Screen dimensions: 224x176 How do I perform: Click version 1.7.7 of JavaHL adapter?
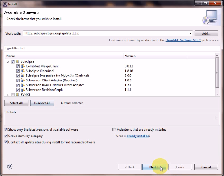[x=128, y=85]
